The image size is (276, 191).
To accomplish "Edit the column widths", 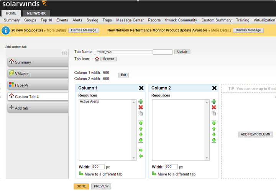I will [x=123, y=75].
